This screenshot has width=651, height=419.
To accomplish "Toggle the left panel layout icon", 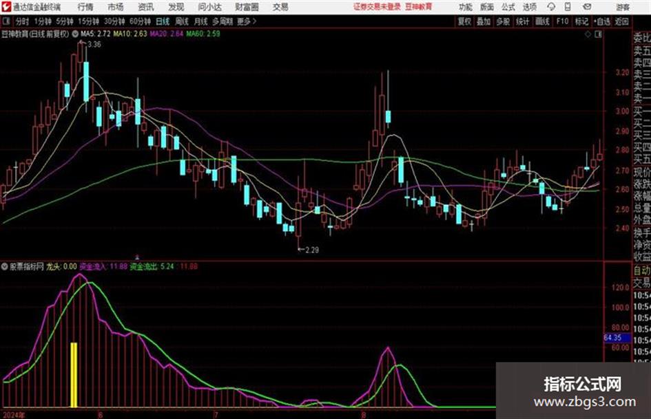I will [6, 21].
